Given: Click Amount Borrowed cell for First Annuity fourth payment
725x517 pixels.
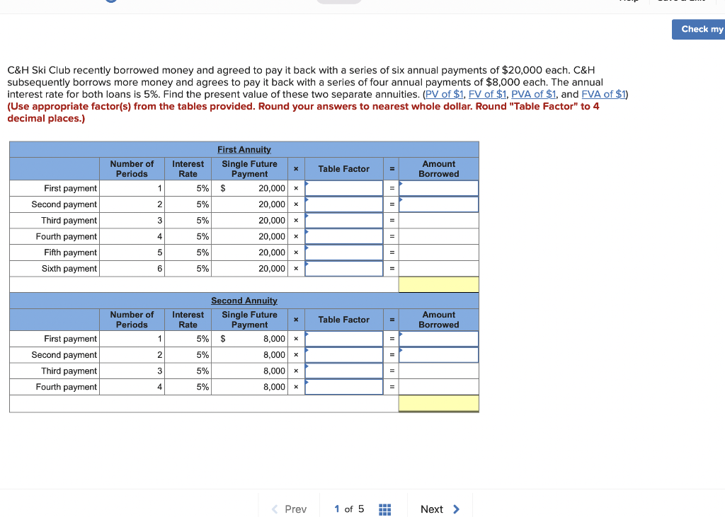Looking at the screenshot, I should pos(439,236).
